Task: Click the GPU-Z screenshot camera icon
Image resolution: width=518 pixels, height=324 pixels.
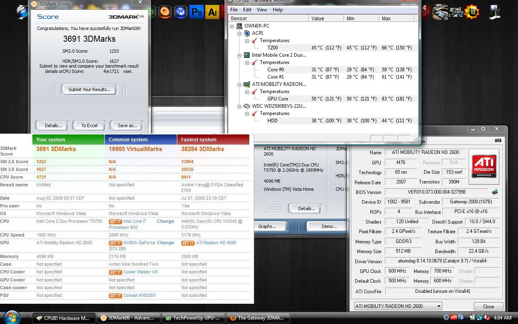Action: pyautogui.click(x=498, y=141)
